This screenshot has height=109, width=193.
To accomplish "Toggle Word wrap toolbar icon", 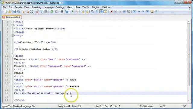I will pyautogui.click(x=93, y=12).
